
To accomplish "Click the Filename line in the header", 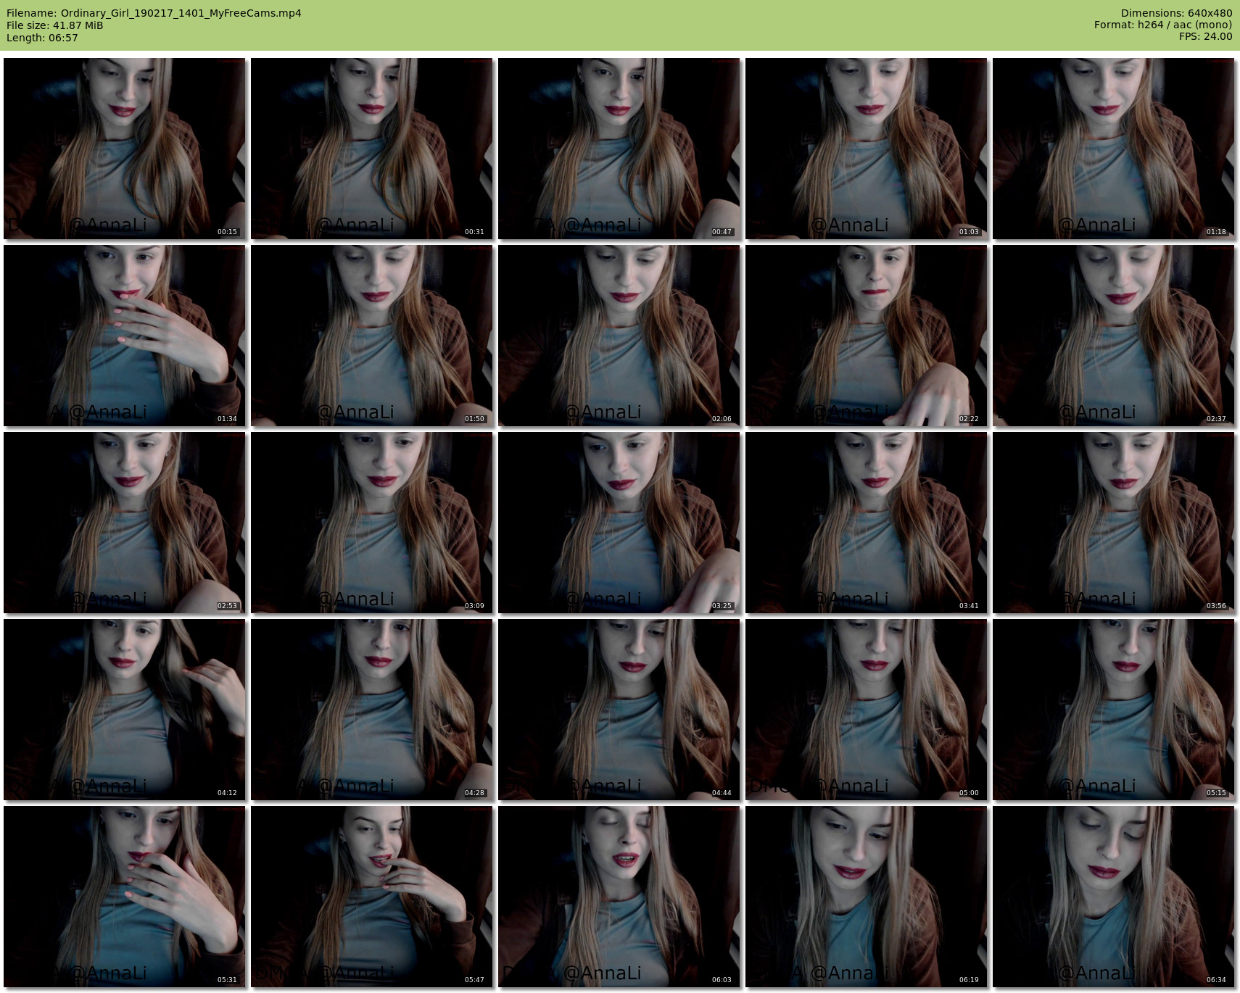I will click(x=154, y=13).
